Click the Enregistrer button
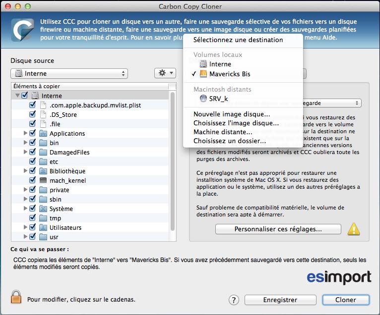 coord(280,300)
